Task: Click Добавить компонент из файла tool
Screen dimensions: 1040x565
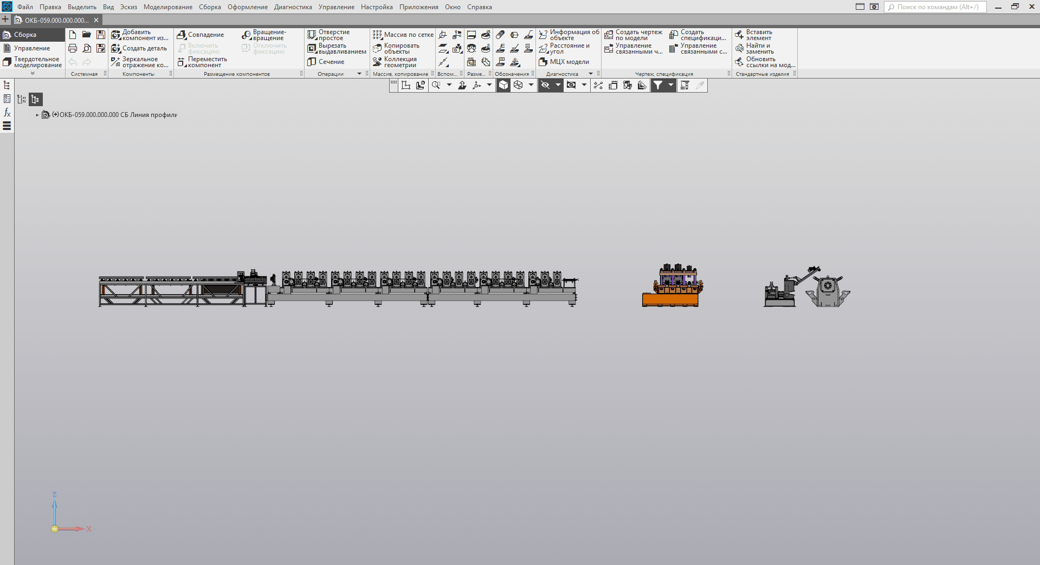Action: (x=140, y=35)
